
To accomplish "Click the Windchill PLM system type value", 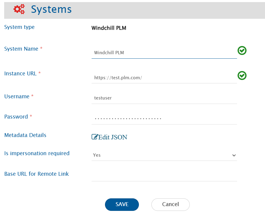I will click(109, 28).
